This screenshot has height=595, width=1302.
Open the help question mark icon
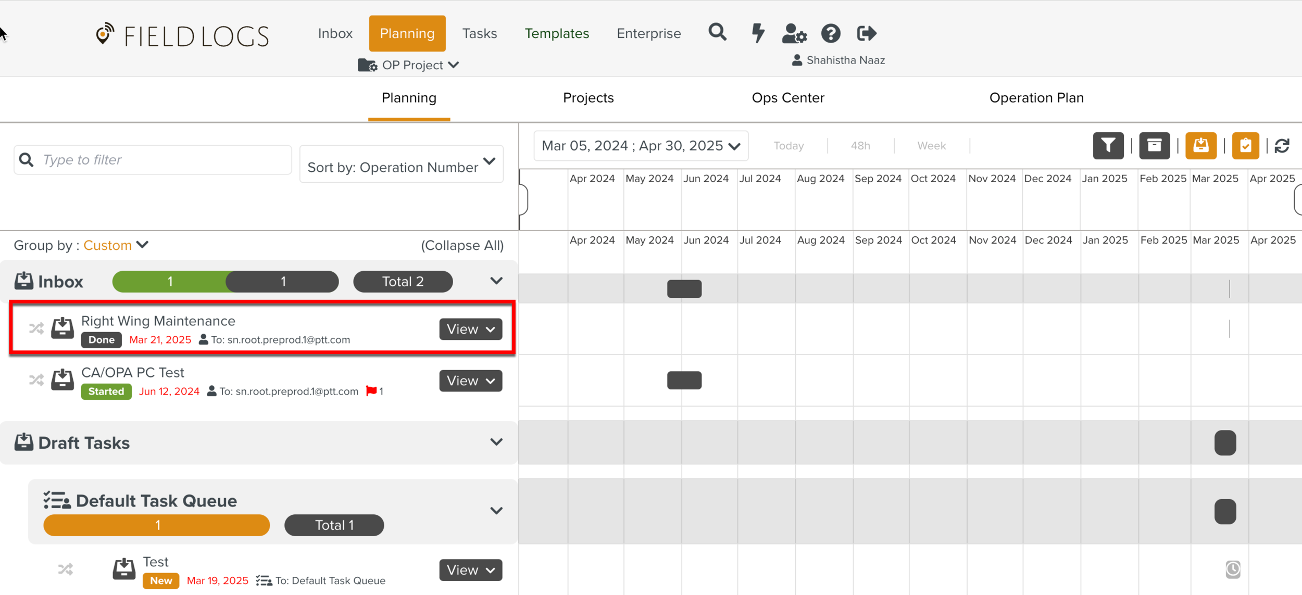(831, 34)
